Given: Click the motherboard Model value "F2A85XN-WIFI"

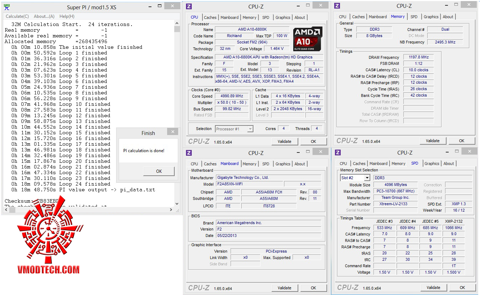Looking at the screenshot, I should pos(249,184).
